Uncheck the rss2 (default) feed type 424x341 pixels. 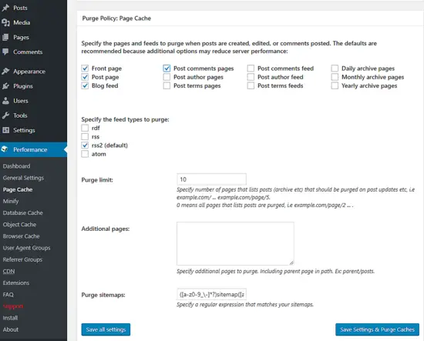pyautogui.click(x=85, y=145)
